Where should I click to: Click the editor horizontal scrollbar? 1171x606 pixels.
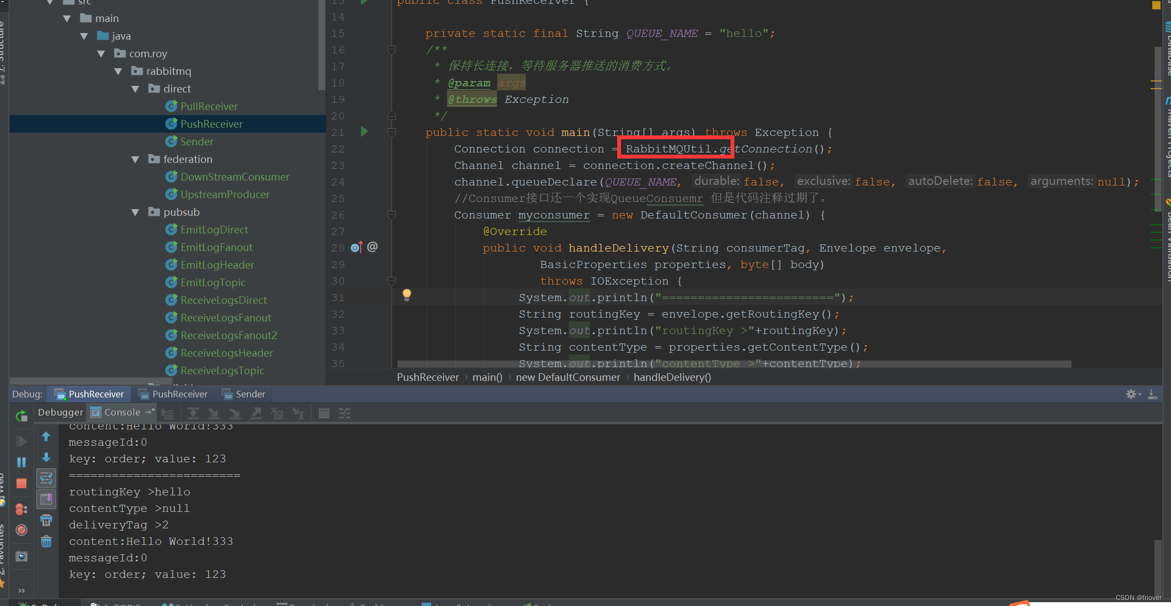point(734,364)
